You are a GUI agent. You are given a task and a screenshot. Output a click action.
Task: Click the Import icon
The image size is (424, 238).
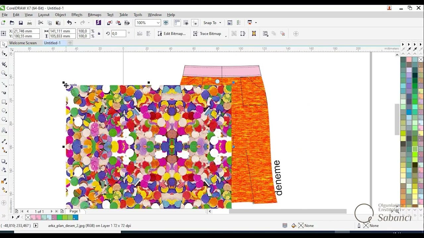point(109,23)
